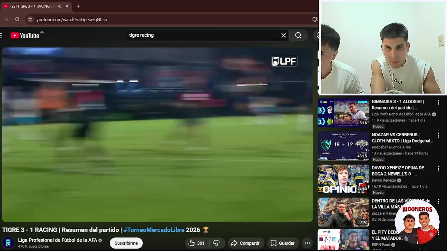Viewport: 447px width, 251px height.
Task: Open Liga Profesional de Fútbol de la AFA channel
Action: [58, 240]
